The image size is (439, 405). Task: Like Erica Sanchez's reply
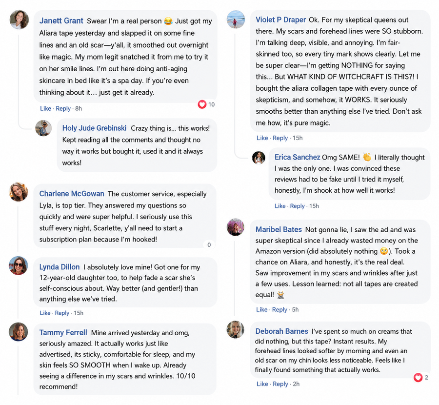point(280,206)
